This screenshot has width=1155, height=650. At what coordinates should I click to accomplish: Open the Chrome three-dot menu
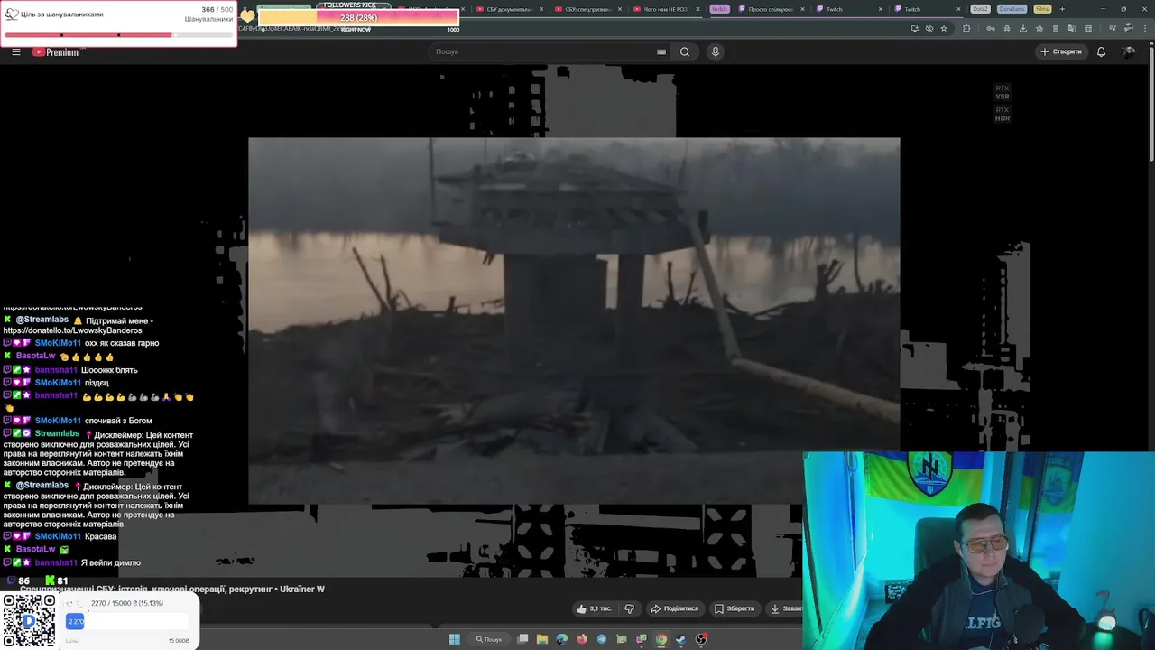1145,28
